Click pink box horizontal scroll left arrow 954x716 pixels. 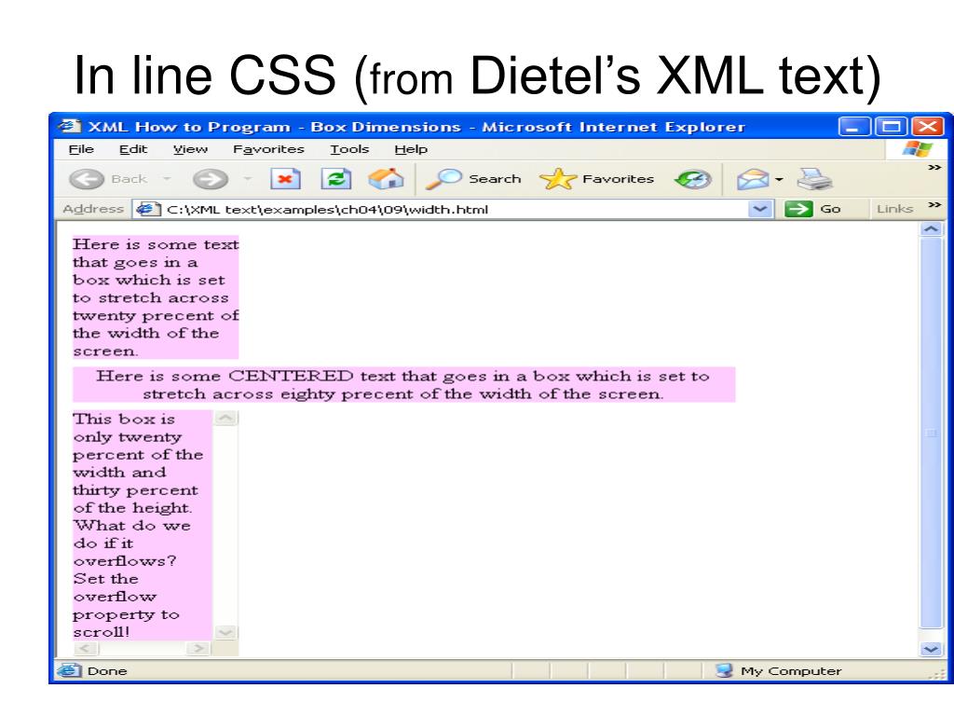(85, 649)
